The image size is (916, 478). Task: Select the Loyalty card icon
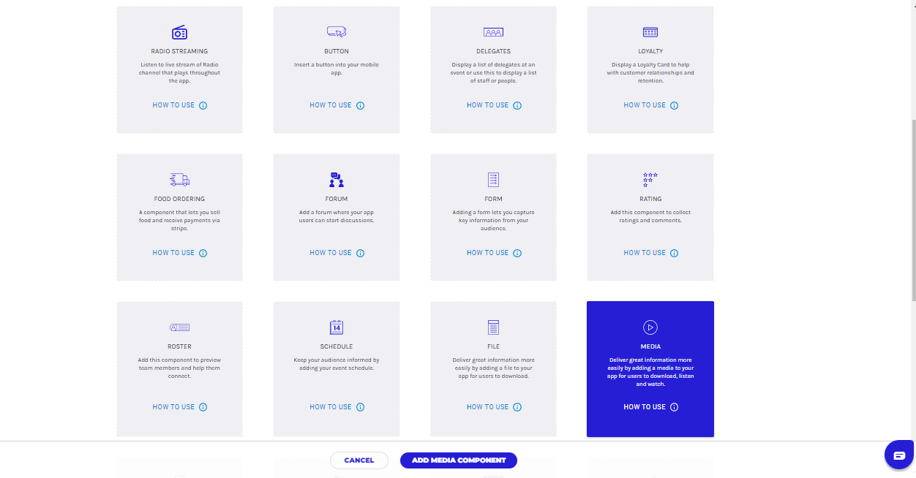[x=650, y=32]
